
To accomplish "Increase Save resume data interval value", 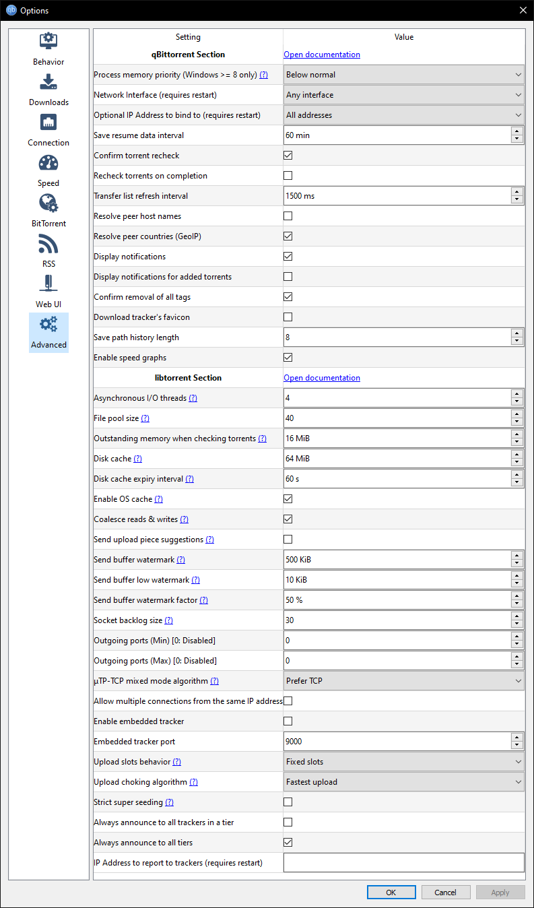I will pos(517,131).
